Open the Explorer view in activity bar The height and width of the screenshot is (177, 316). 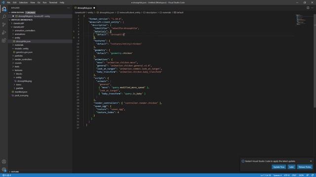(x=4, y=9)
